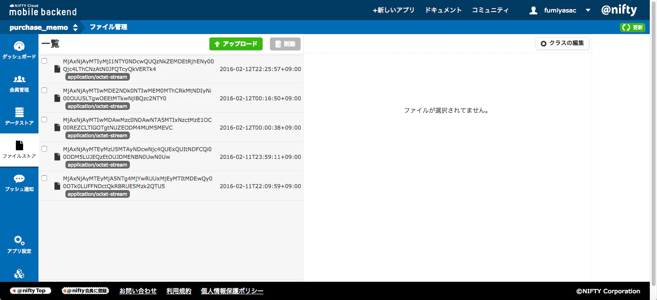
Task: Click the mobile backend logo
Action: click(x=43, y=10)
